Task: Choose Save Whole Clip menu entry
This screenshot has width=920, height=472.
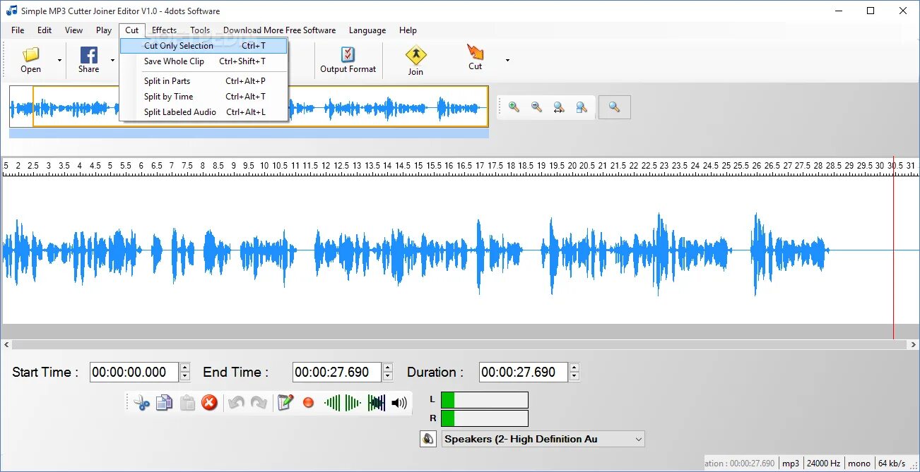Action: pos(204,61)
